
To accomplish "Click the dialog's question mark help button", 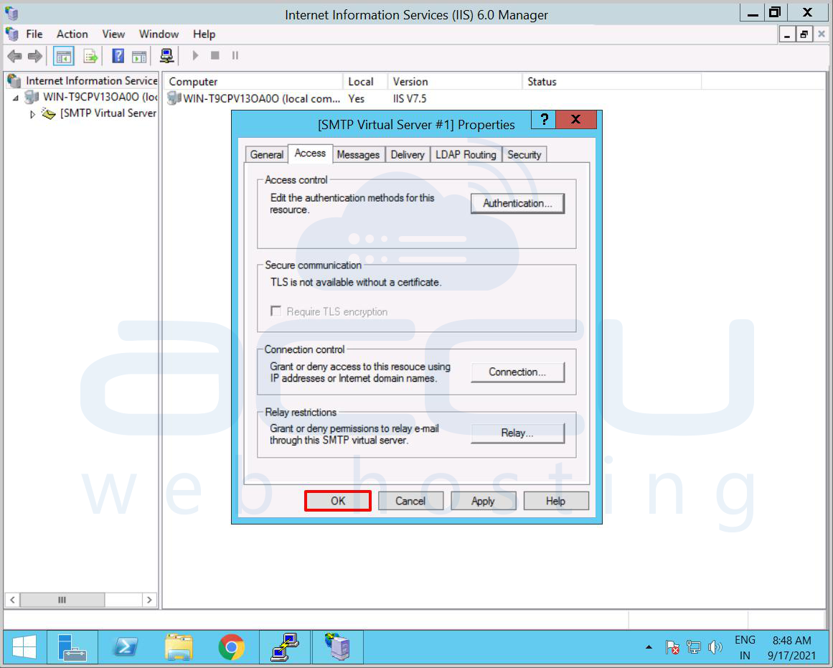I will tap(543, 120).
